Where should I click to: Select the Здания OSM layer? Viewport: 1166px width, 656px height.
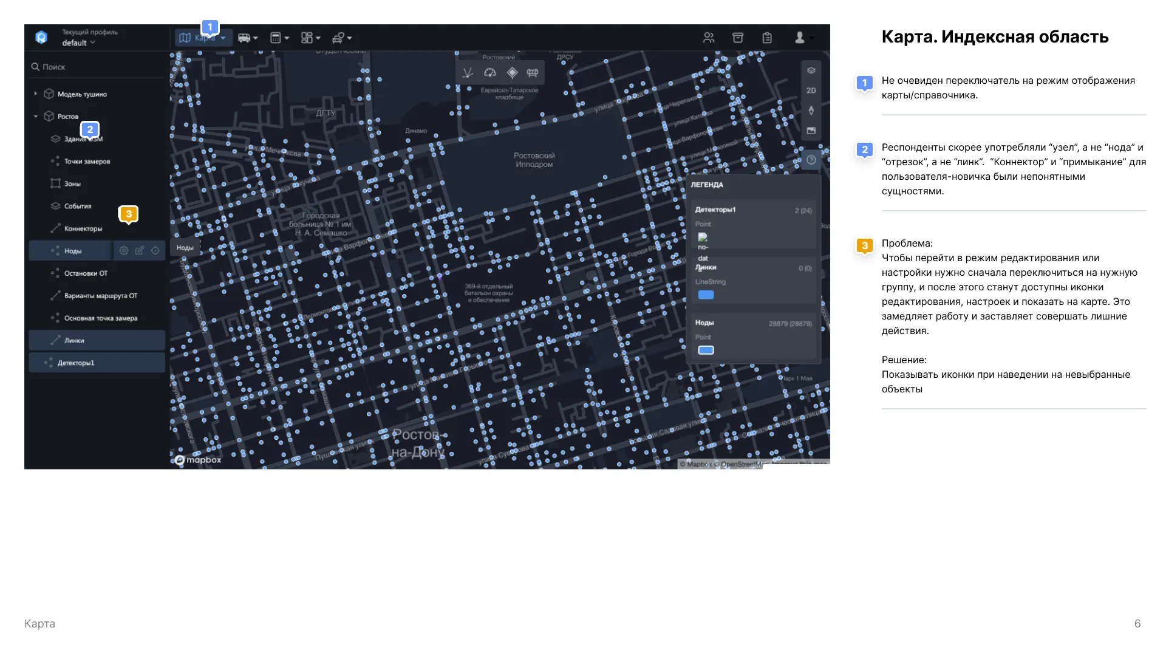[84, 139]
